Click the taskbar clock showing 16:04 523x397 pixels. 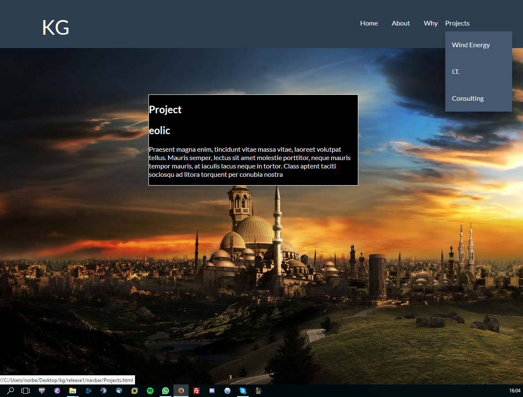515,391
